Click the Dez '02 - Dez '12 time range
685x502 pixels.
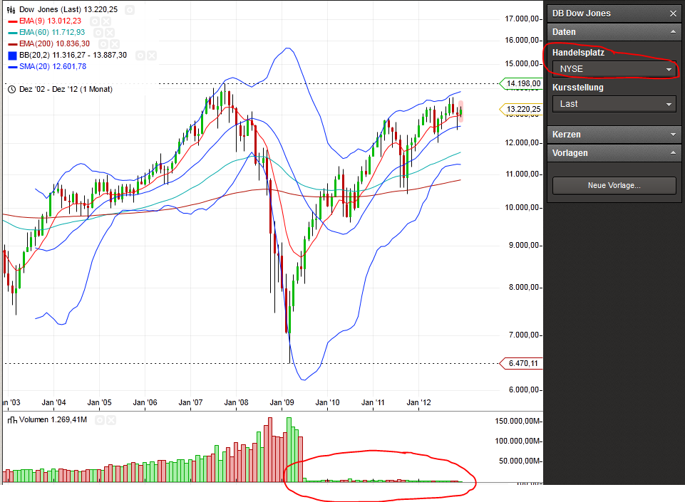point(64,89)
